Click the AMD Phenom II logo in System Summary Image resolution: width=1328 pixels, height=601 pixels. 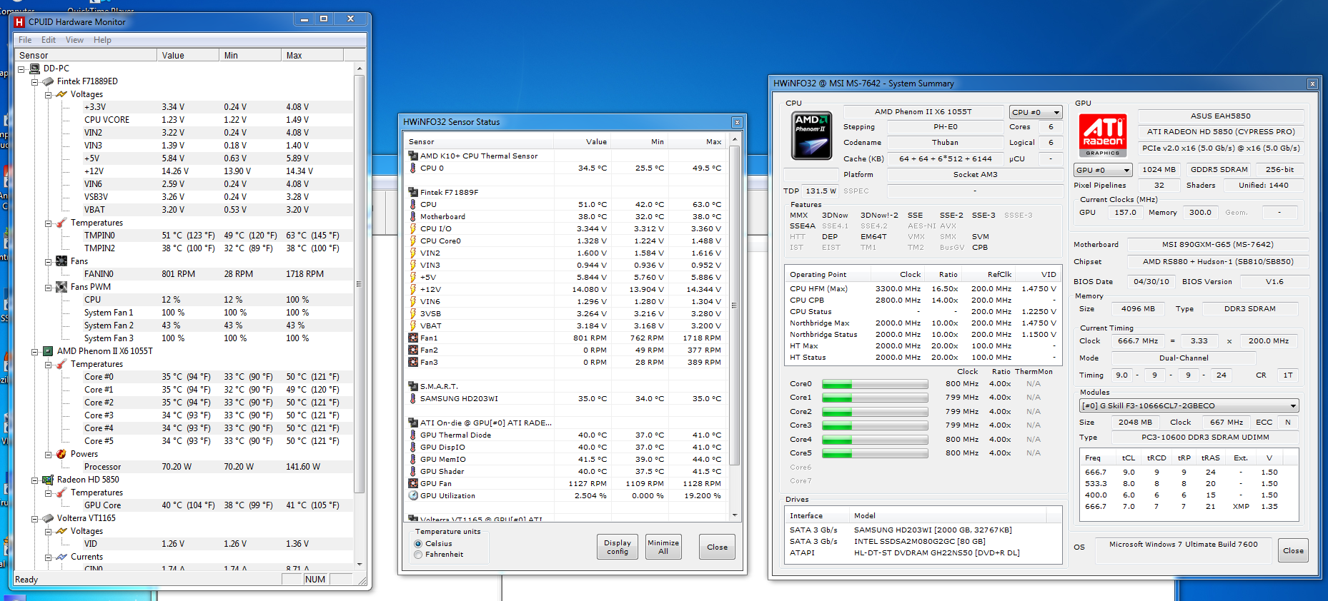pyautogui.click(x=812, y=136)
